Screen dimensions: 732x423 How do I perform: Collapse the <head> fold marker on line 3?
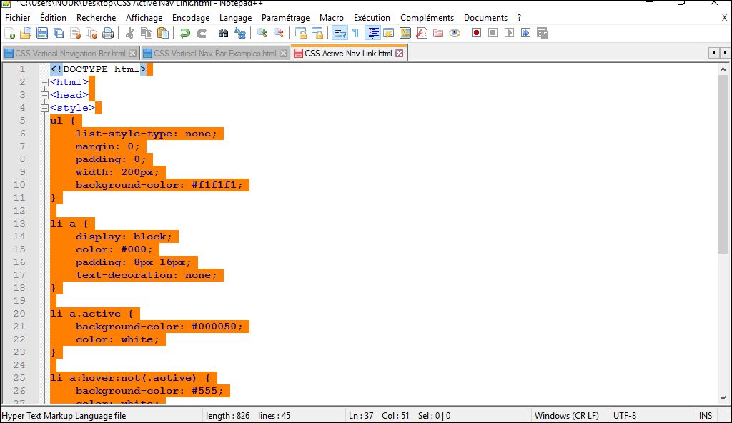(x=45, y=95)
